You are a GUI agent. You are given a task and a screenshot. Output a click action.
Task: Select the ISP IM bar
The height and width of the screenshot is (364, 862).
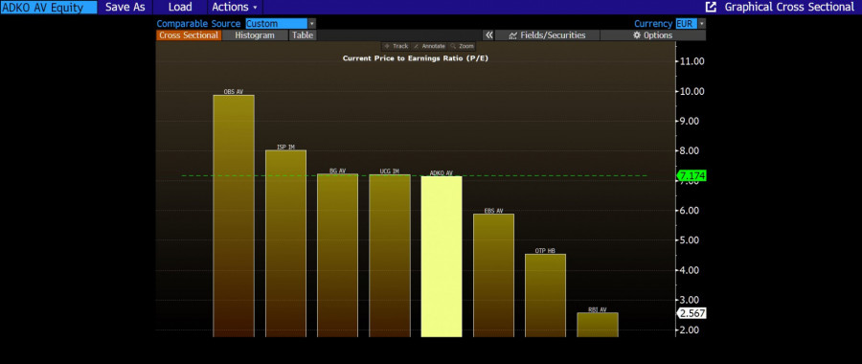pyautogui.click(x=285, y=243)
